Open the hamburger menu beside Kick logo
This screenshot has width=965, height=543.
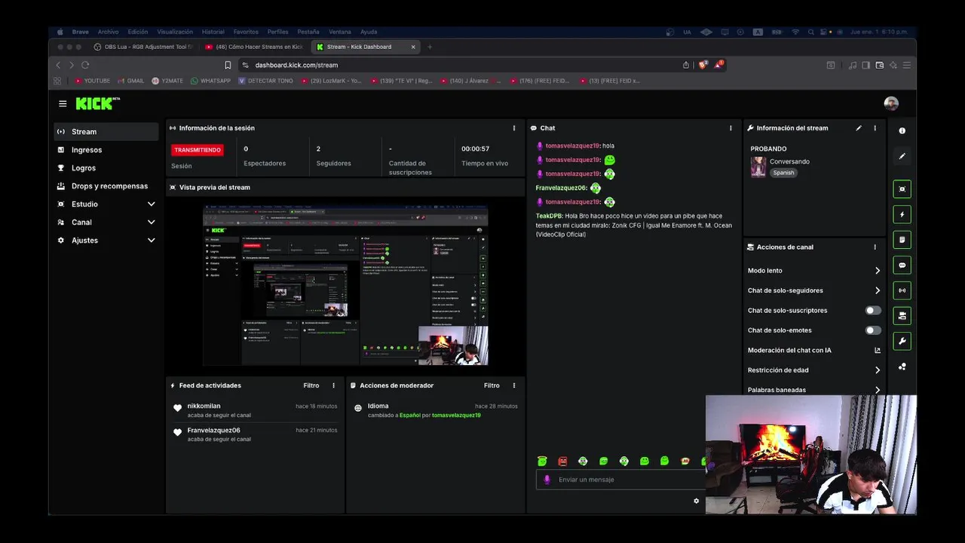(x=63, y=104)
